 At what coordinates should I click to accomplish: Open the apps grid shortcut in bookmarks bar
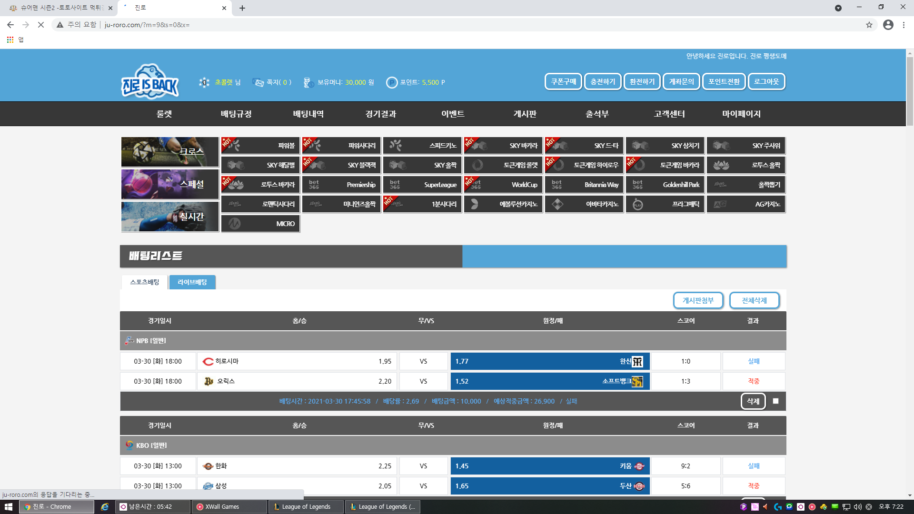[x=10, y=40]
